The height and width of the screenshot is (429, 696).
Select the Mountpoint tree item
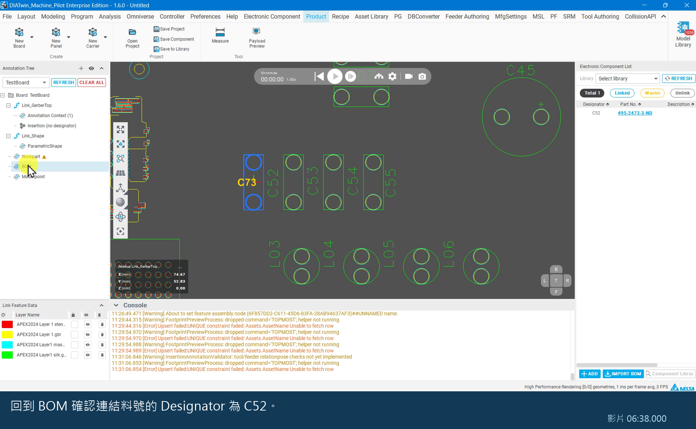[x=33, y=177]
